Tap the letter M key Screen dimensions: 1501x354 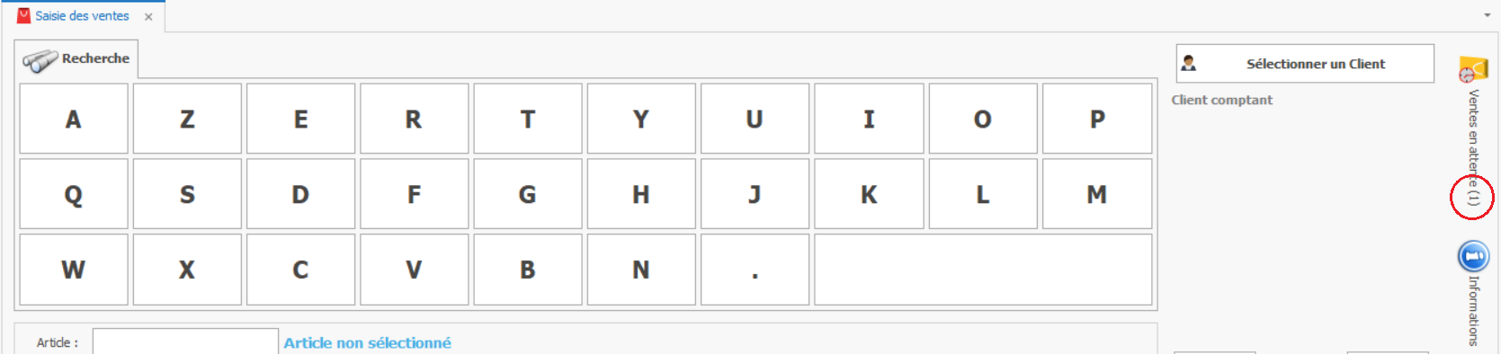[x=1097, y=194]
